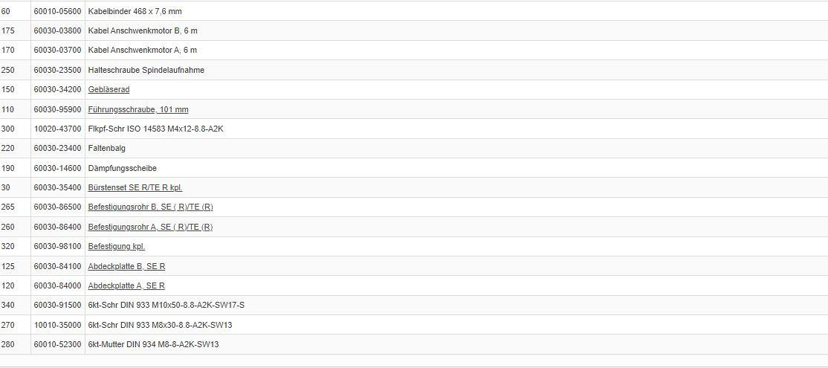Click the Dämpfungsscheibe description

pos(122,168)
